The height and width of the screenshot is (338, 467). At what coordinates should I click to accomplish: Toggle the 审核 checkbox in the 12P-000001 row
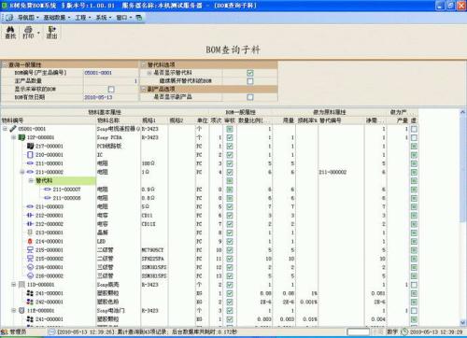click(x=230, y=137)
